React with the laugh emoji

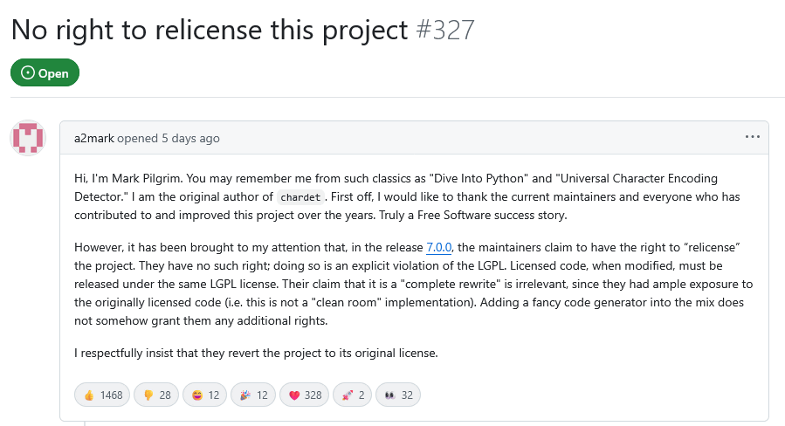205,395
